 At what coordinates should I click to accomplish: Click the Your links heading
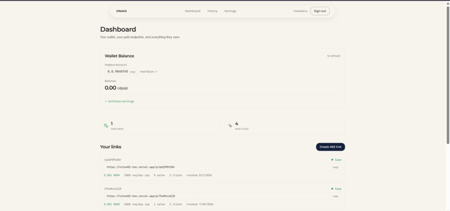point(111,147)
